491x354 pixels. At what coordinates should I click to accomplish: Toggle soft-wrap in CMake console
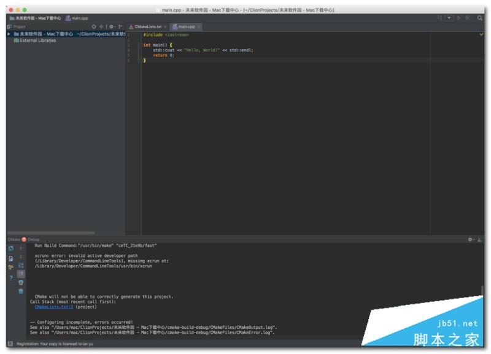point(21,266)
